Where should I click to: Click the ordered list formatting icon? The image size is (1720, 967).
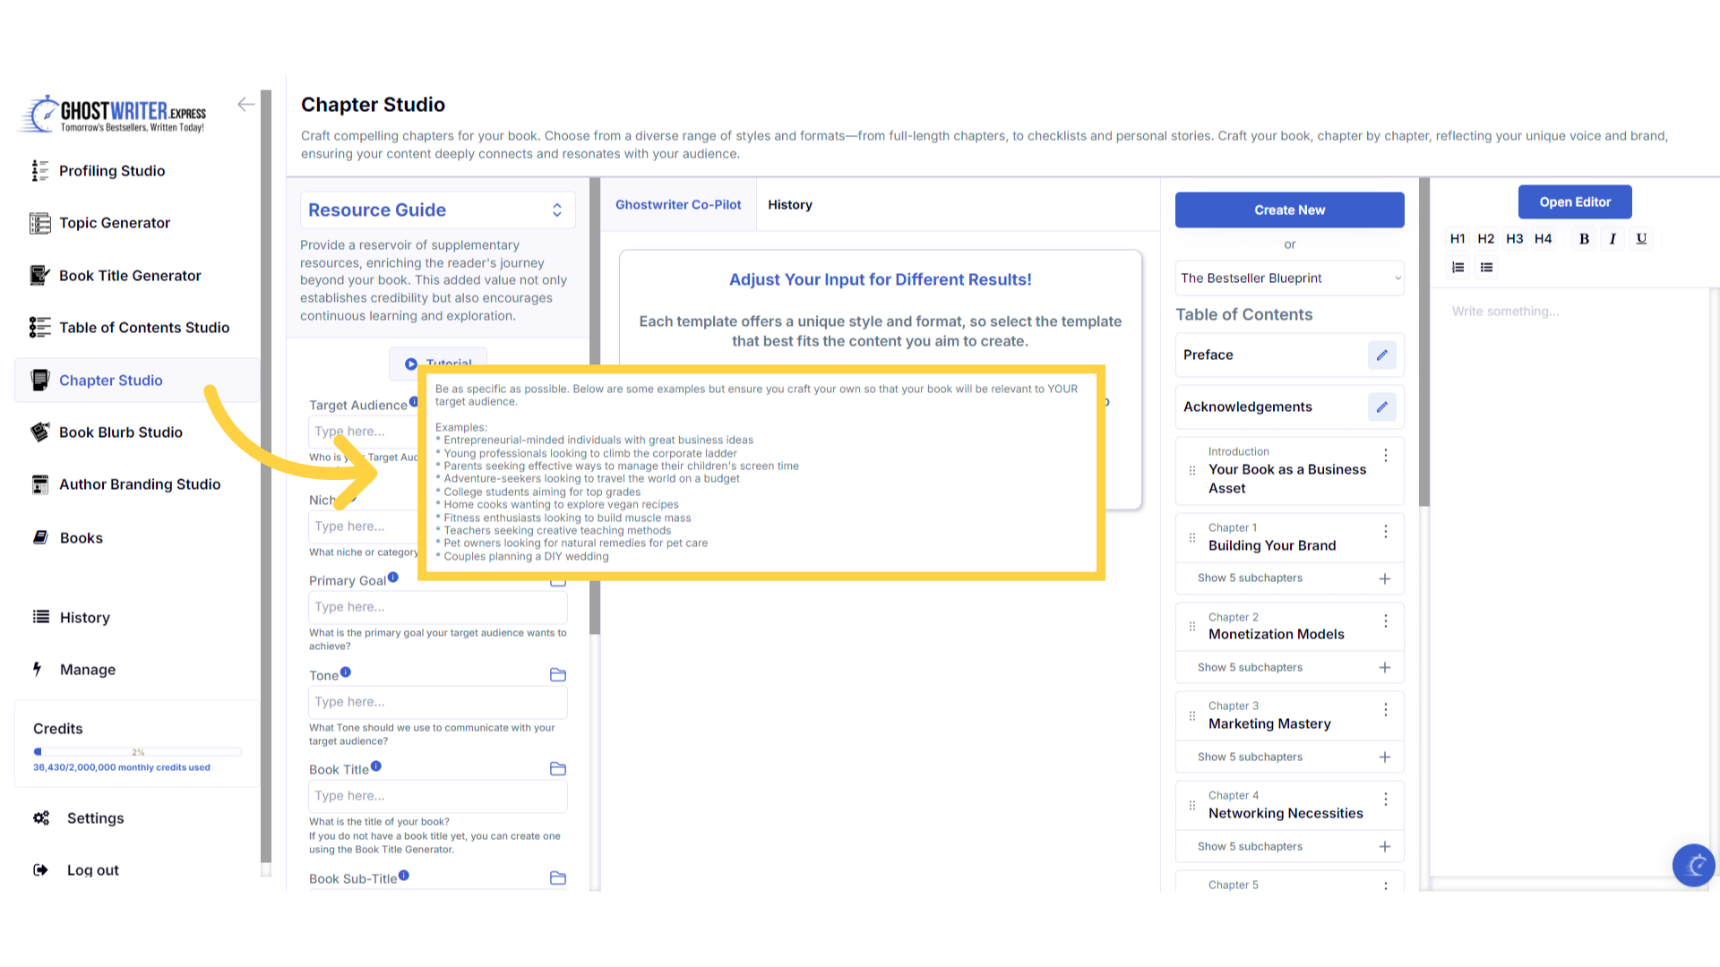[1458, 267]
